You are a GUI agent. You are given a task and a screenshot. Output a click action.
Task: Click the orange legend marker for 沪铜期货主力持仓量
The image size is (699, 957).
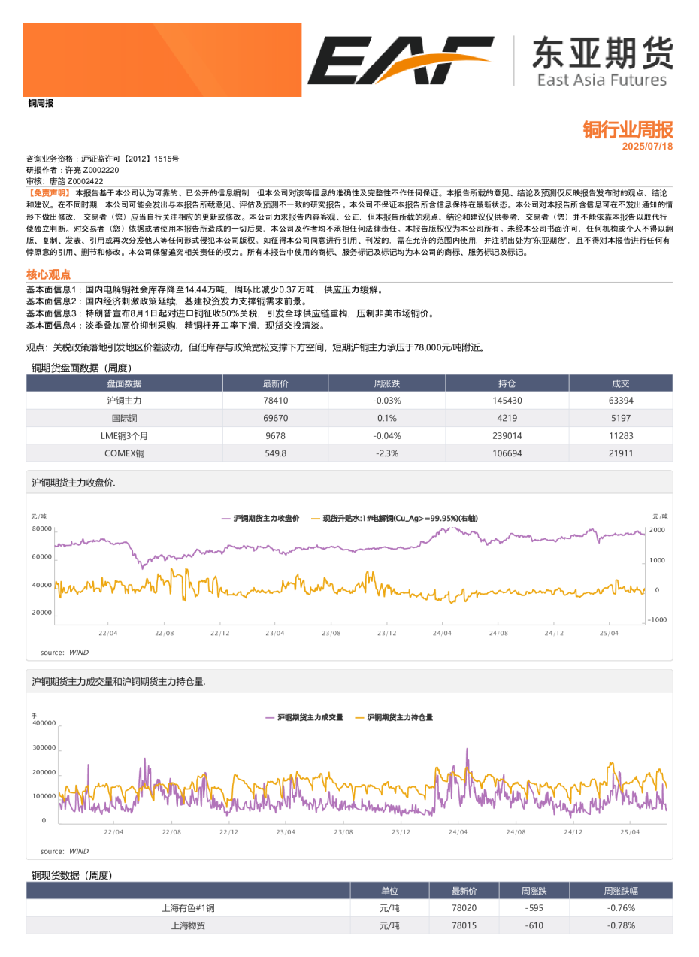[360, 717]
